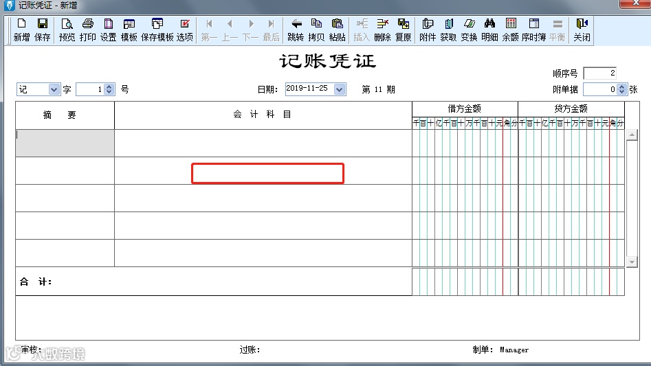
Task: Click 插入 insert row icon
Action: point(362,30)
